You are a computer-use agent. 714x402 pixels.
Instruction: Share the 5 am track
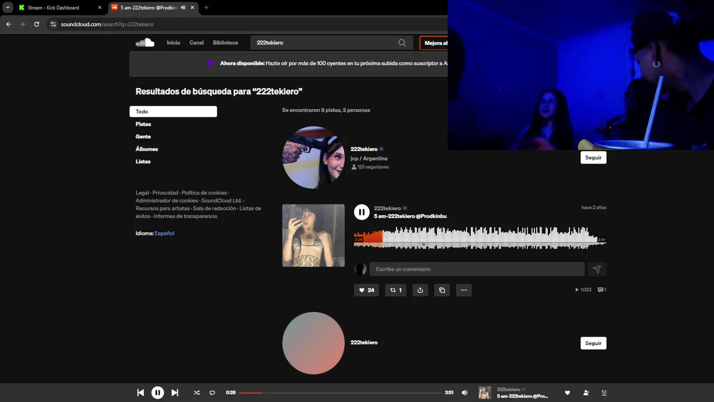tap(420, 290)
